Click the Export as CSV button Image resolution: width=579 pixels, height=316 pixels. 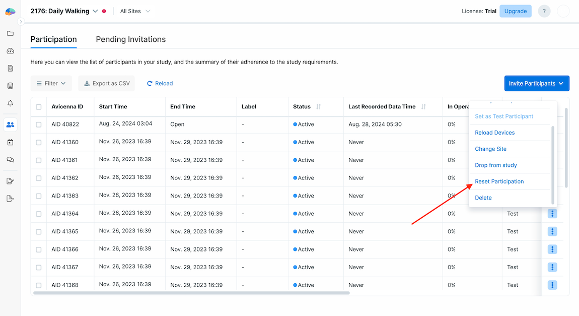[107, 84]
